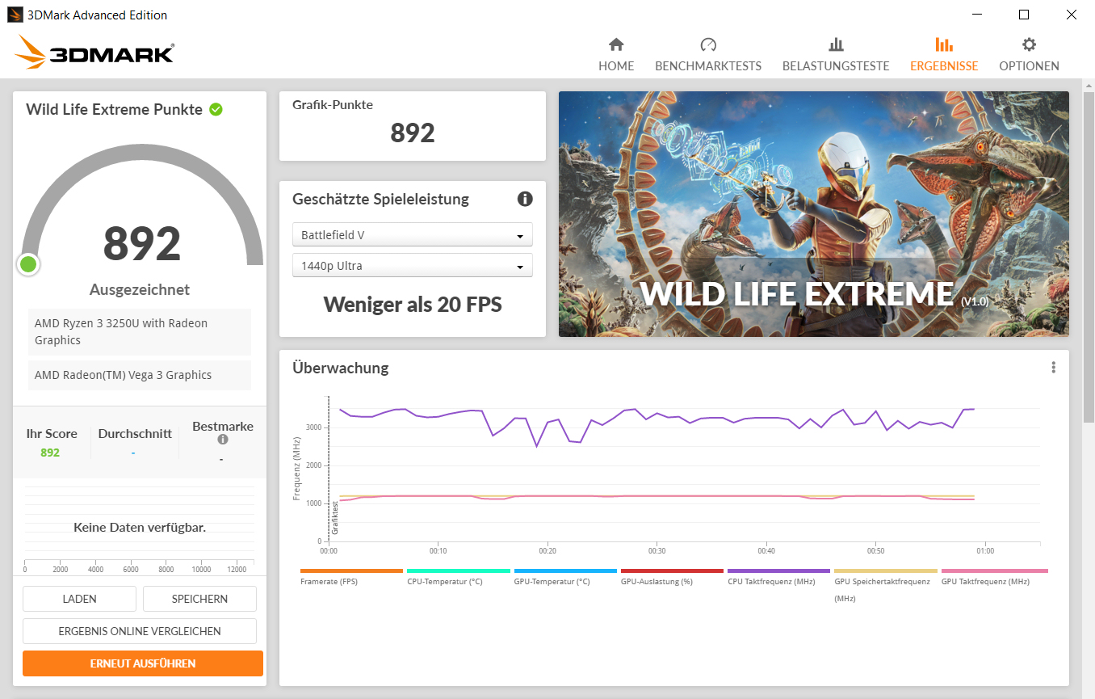Click the Überwachung panel heading
This screenshot has width=1095, height=699.
coord(340,368)
